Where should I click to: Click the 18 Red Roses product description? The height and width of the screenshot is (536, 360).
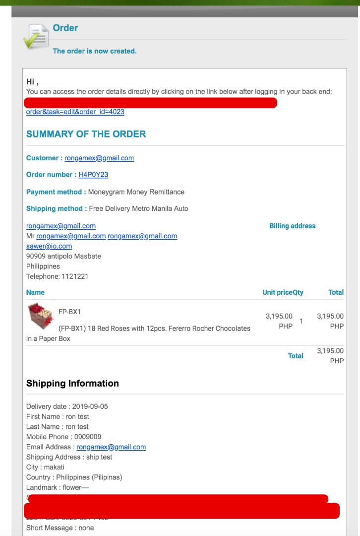click(x=154, y=329)
